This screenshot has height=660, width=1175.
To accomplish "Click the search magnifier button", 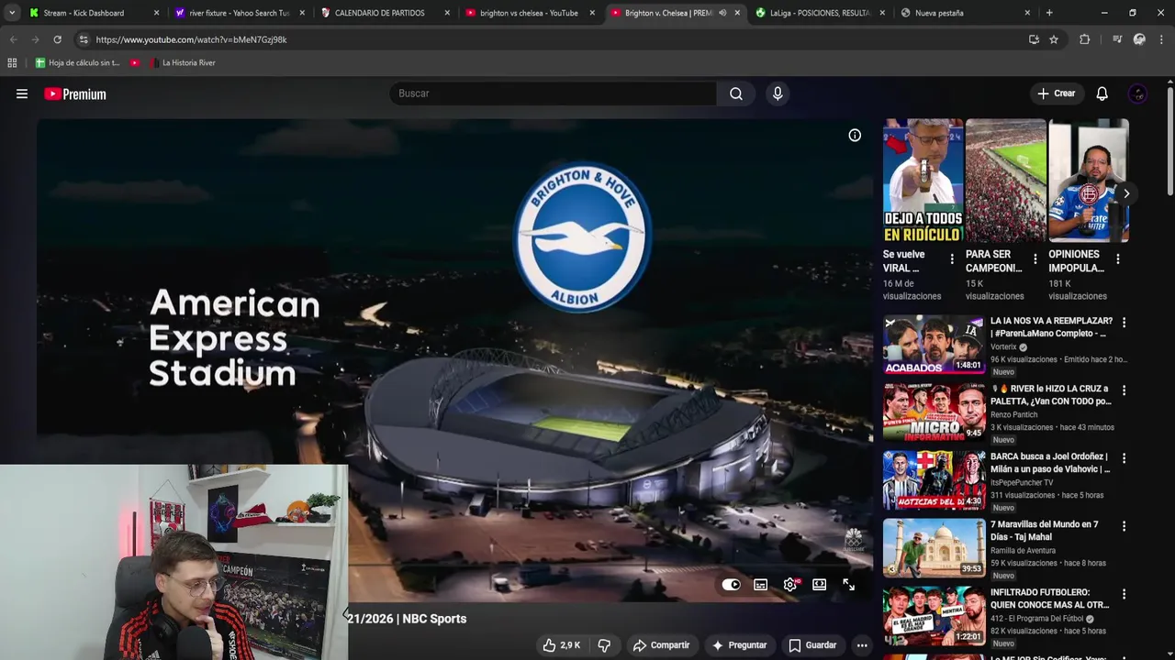I will [x=736, y=93].
